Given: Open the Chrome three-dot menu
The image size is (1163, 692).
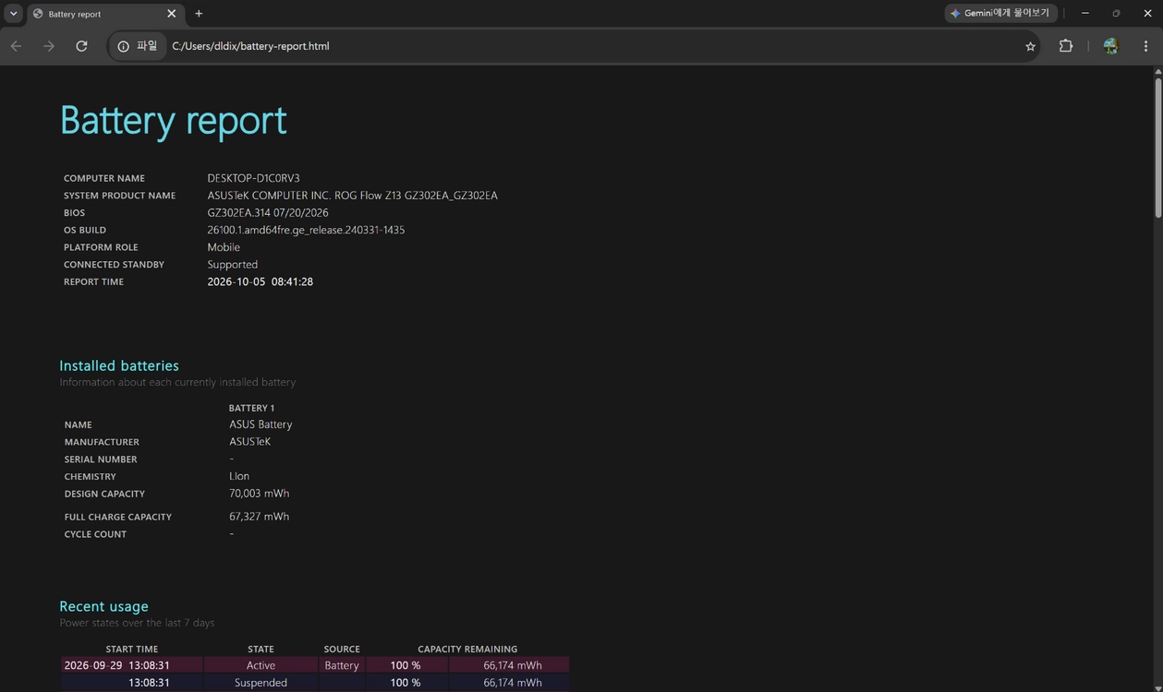Looking at the screenshot, I should [1145, 46].
